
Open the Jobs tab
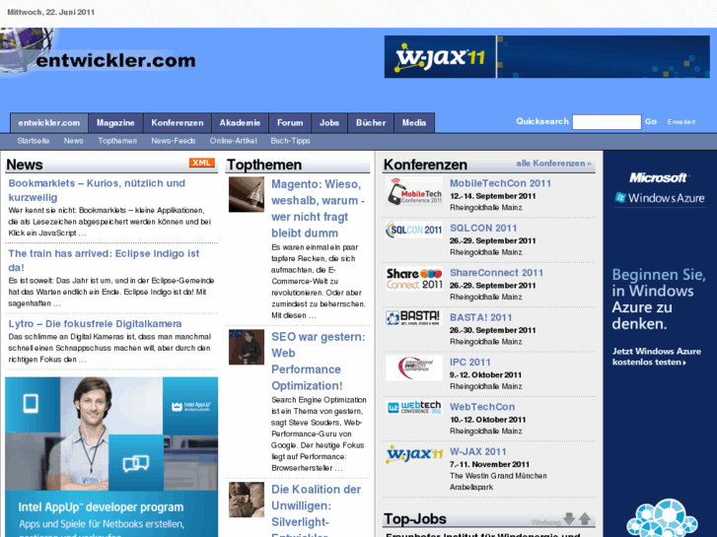coord(329,122)
